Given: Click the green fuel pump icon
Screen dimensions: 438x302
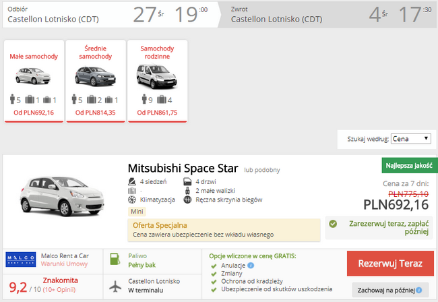Looking at the screenshot, I should point(115,259).
